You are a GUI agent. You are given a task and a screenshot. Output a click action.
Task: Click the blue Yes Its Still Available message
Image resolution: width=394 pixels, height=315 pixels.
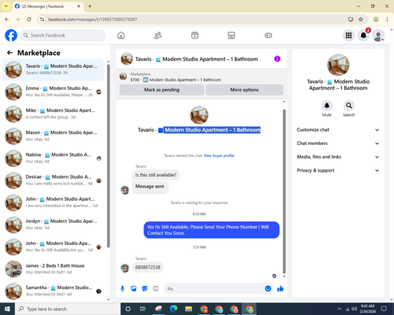coord(211,230)
